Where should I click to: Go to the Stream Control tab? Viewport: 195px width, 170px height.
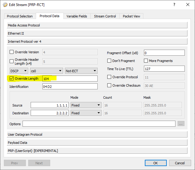(105, 16)
